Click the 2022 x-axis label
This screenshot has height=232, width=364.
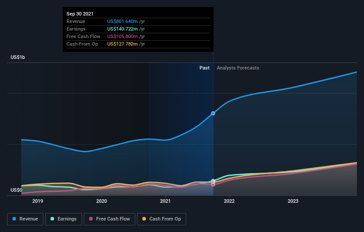click(x=229, y=201)
